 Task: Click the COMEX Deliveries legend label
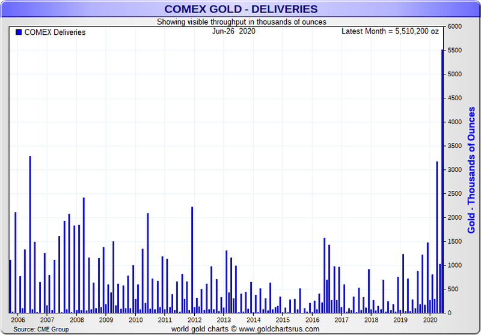click(55, 32)
